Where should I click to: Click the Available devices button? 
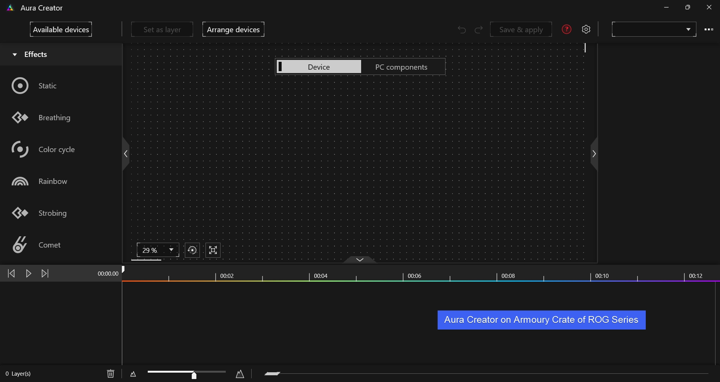(61, 29)
